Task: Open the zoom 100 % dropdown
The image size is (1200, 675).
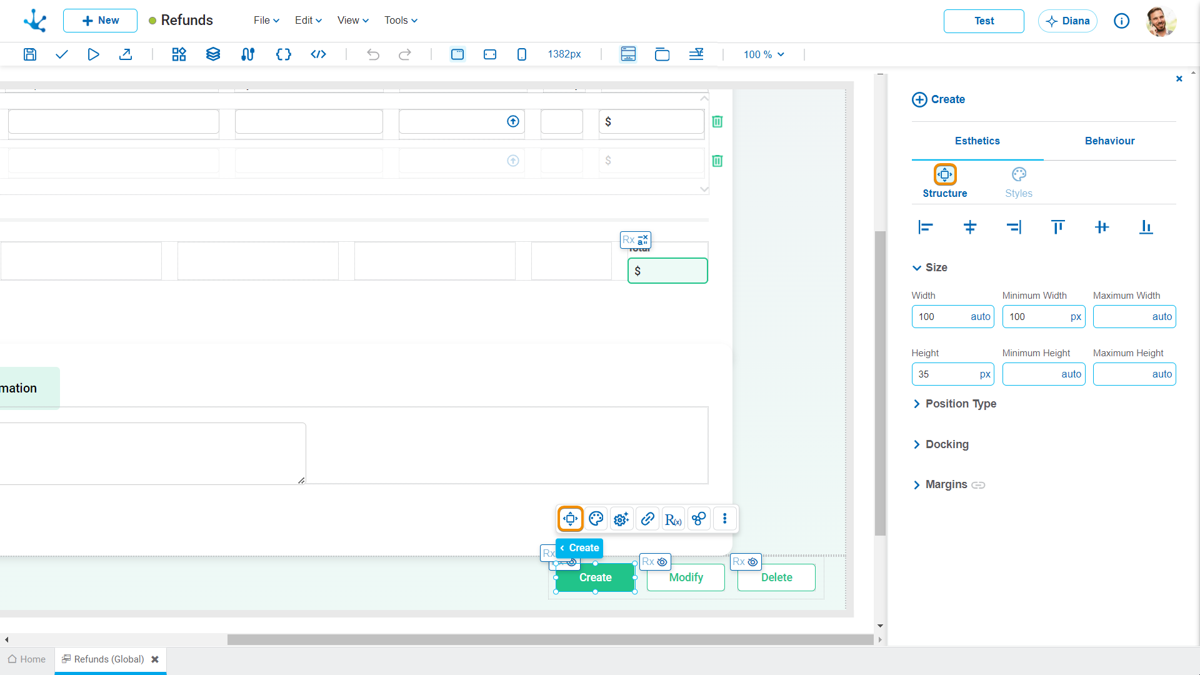Action: (764, 54)
